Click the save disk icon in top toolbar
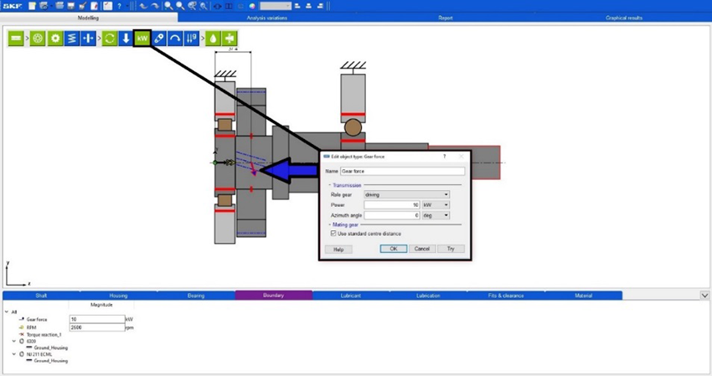Screen dimensions: 712x376 point(71,6)
